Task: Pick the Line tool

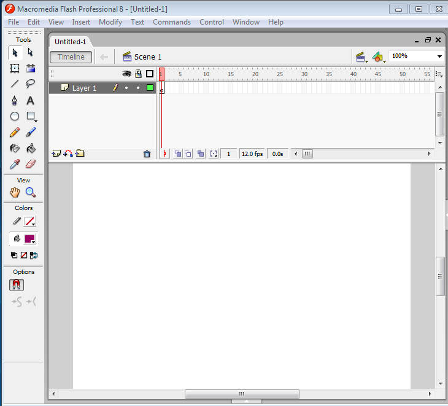Action: coord(15,84)
